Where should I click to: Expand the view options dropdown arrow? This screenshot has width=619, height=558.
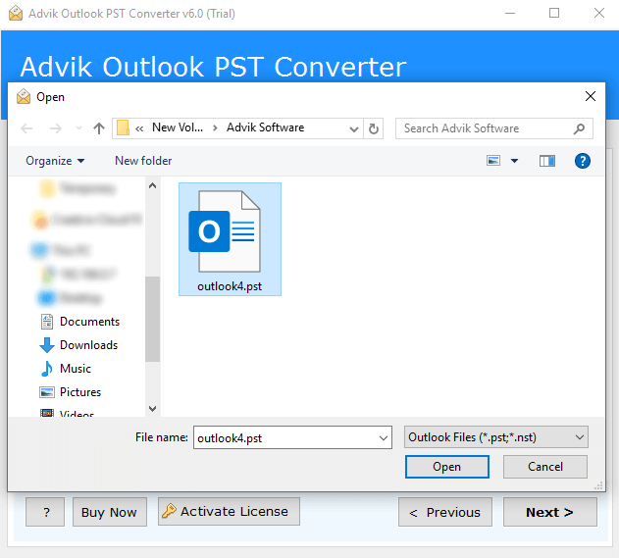point(514,161)
